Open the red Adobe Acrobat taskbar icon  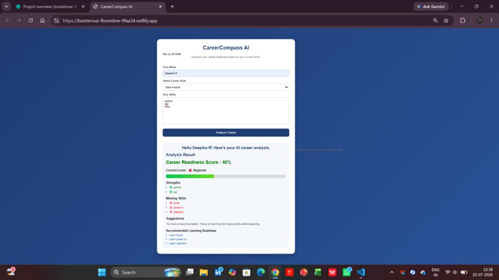point(289,272)
